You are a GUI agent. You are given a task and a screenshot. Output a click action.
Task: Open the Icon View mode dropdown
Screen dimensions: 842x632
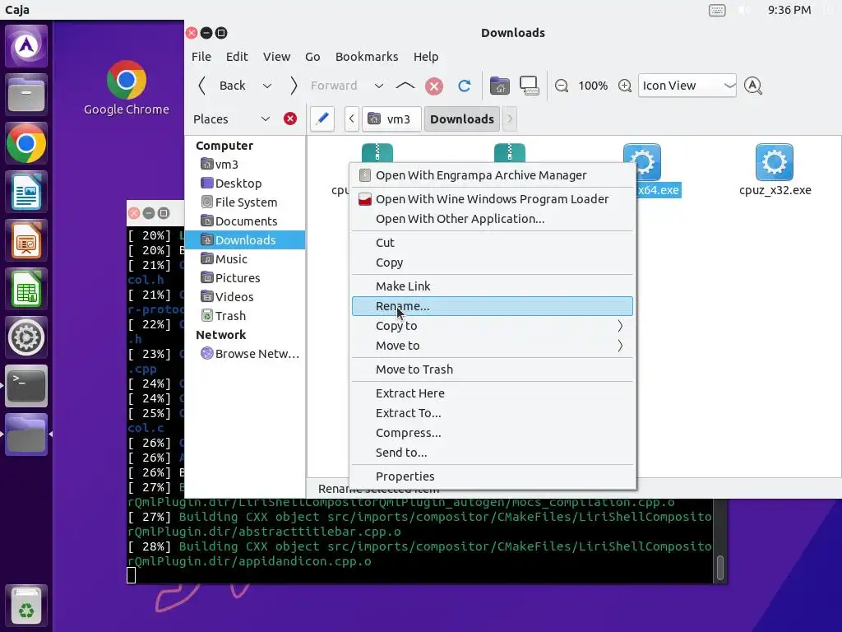(x=687, y=86)
